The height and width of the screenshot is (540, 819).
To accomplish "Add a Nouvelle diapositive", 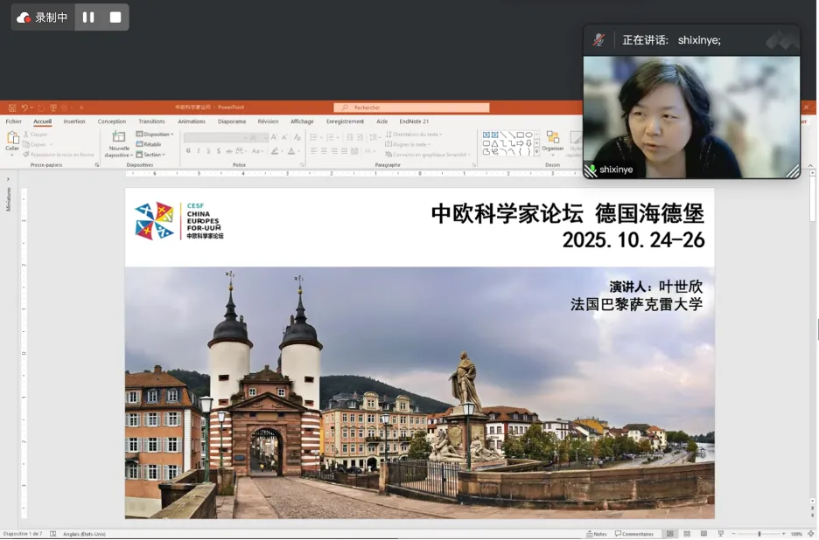I will [119, 144].
